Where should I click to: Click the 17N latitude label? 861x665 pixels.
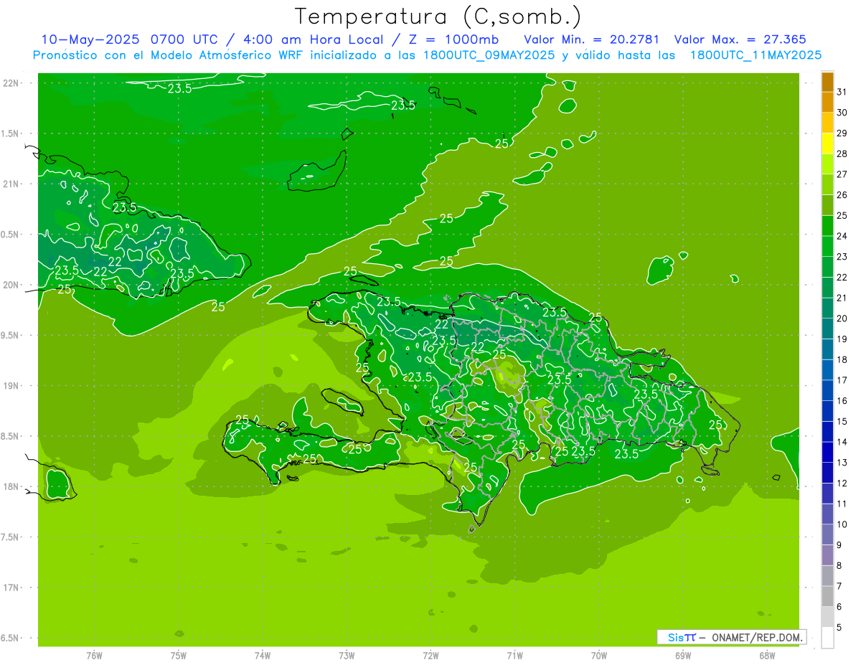(11, 588)
